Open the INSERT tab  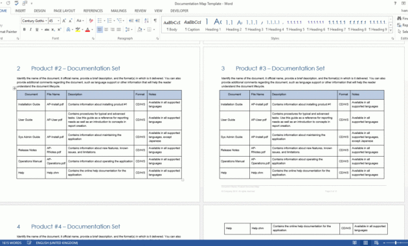pyautogui.click(x=20, y=10)
